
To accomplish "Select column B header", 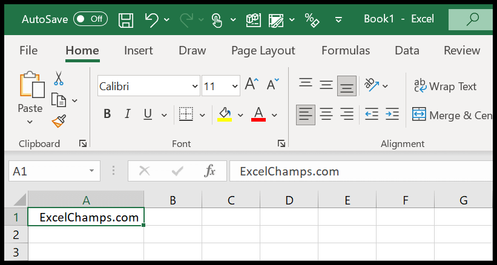I will pos(173,200).
